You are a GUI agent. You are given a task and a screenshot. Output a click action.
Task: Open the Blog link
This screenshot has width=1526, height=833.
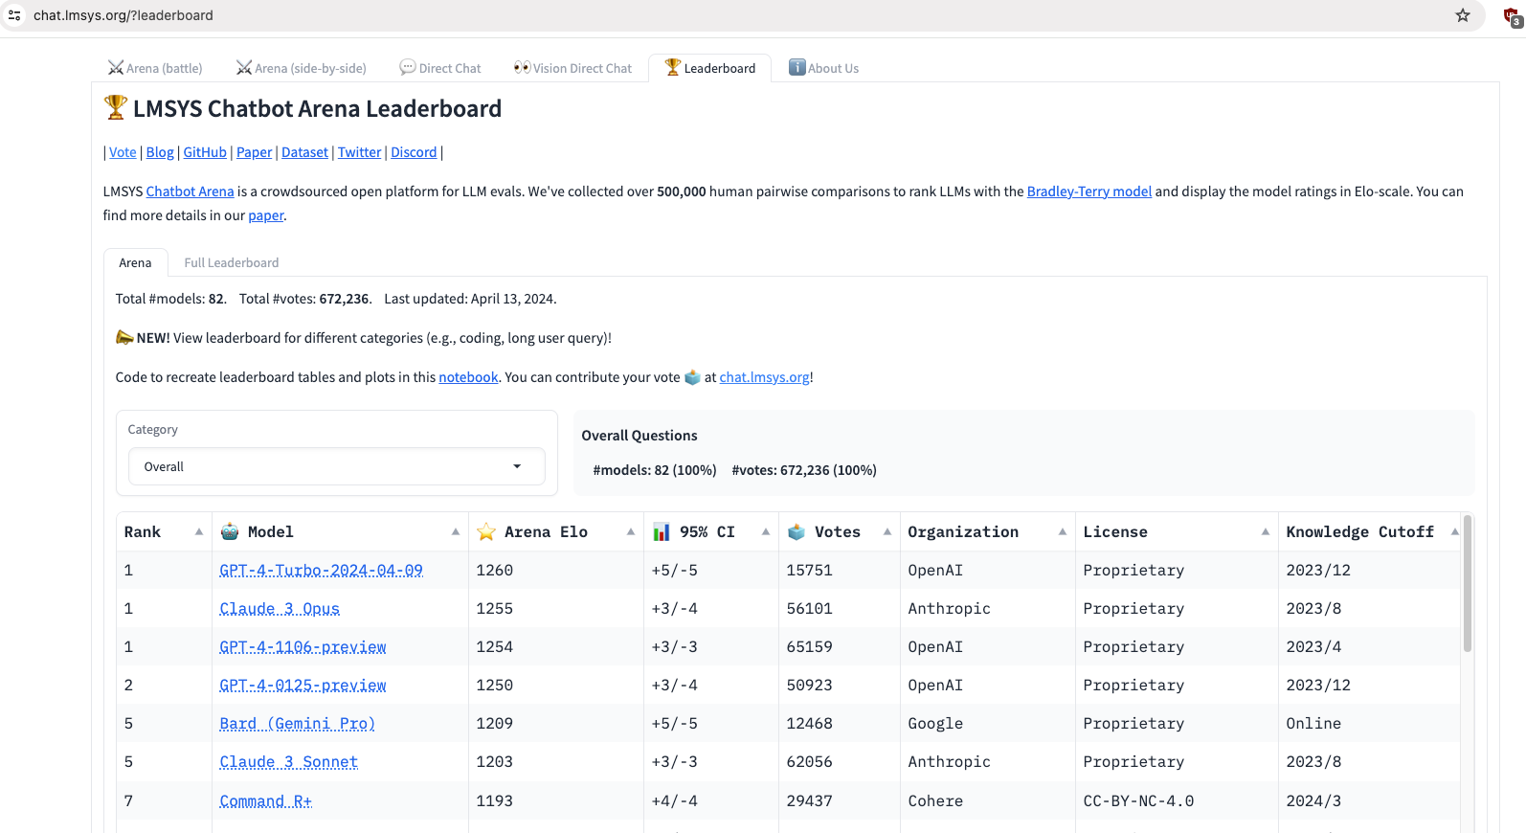160,152
